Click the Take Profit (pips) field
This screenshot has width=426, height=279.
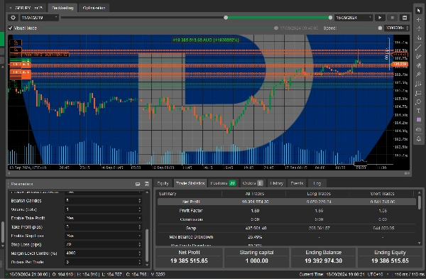pyautogui.click(x=103, y=227)
